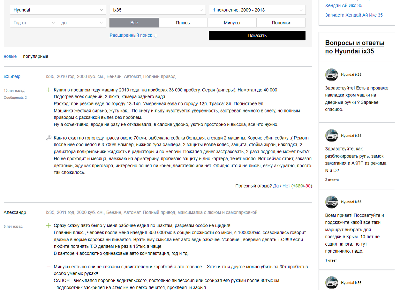This screenshot has height=290, width=400.
Task: Switch to the Поломки tab
Action: (281, 22)
